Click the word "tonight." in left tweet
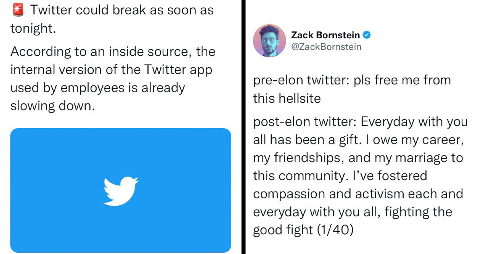Viewport: 483px width, 254px height. tap(31, 28)
